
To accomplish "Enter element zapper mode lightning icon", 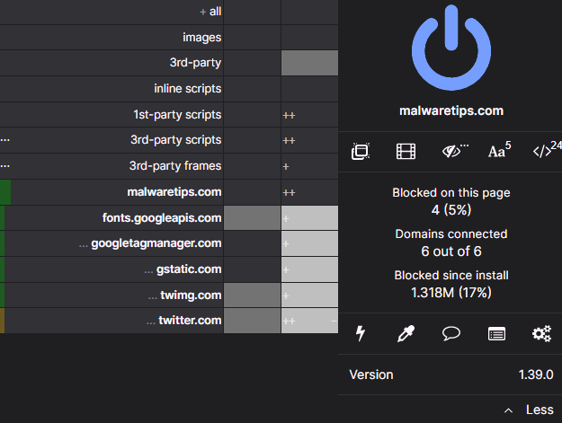I will pyautogui.click(x=361, y=334).
